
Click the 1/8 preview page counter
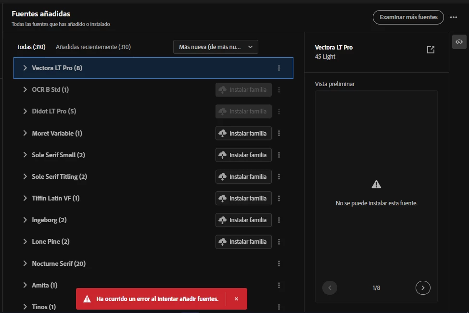(x=376, y=288)
